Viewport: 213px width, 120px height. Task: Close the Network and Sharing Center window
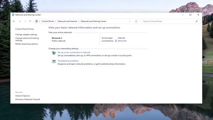[198, 15]
